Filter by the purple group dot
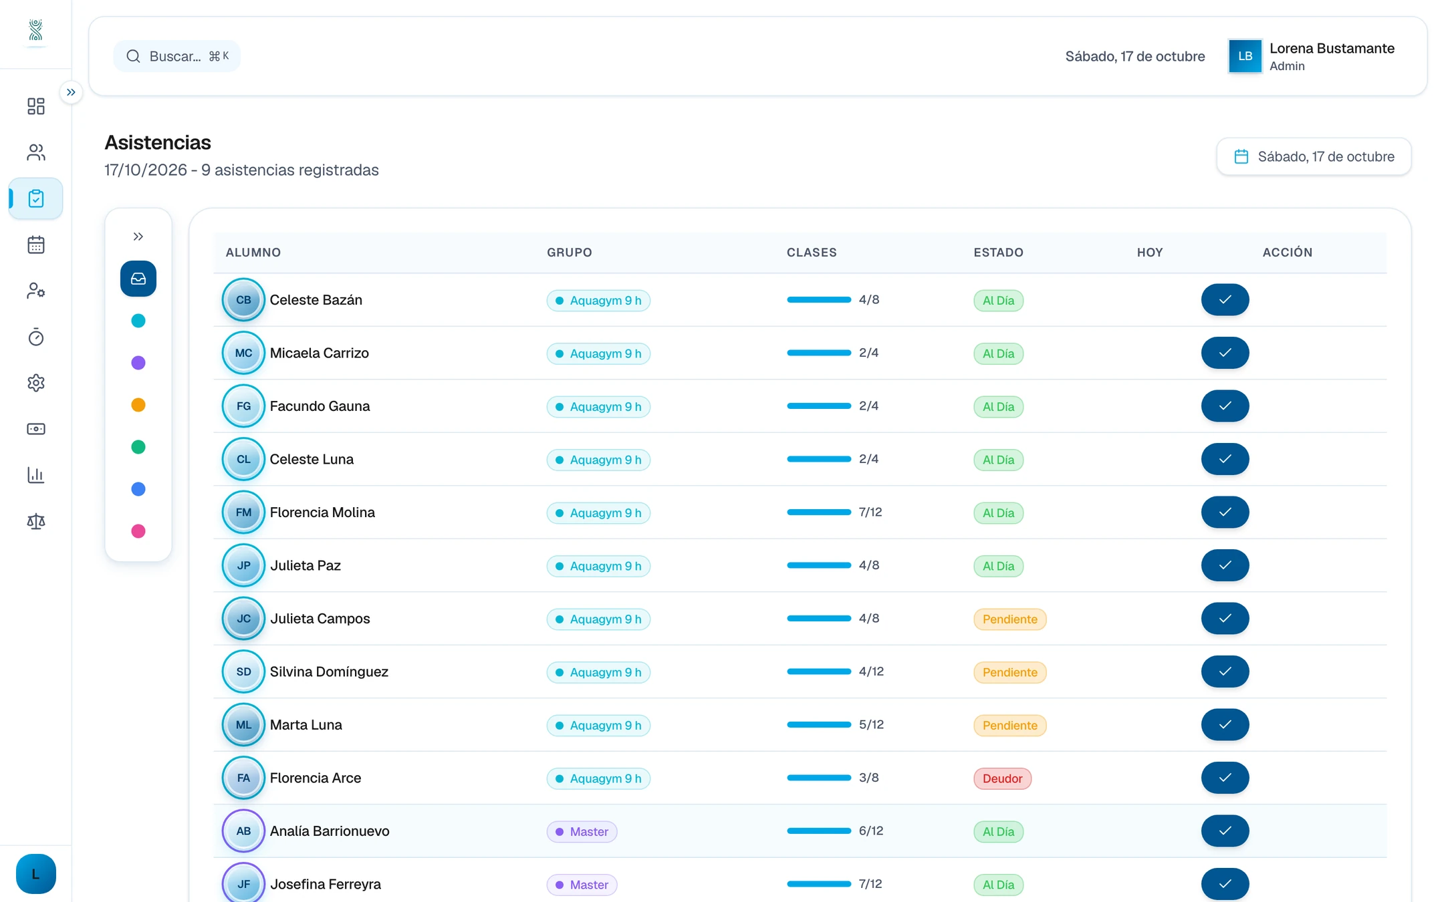 [x=138, y=363]
